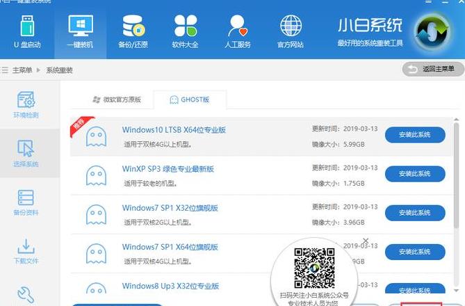Image resolution: width=465 pixels, height=306 pixels.
Task: Click the QR code image
Action: [x=314, y=268]
